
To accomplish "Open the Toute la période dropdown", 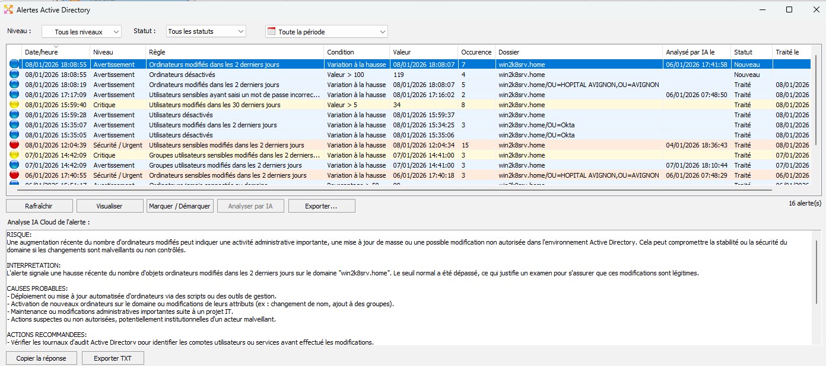I will (x=326, y=31).
